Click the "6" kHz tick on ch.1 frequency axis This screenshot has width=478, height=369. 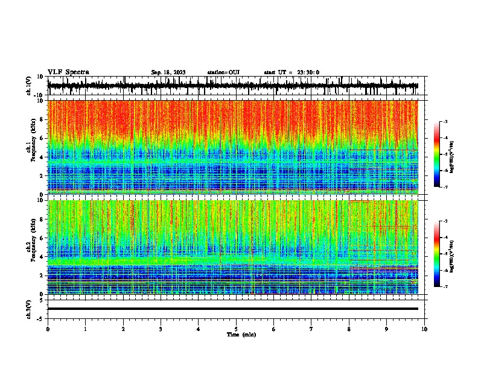coord(42,139)
